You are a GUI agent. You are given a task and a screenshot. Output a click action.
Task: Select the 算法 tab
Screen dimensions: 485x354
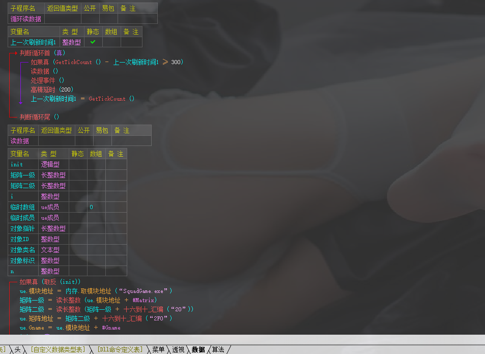[218, 349]
